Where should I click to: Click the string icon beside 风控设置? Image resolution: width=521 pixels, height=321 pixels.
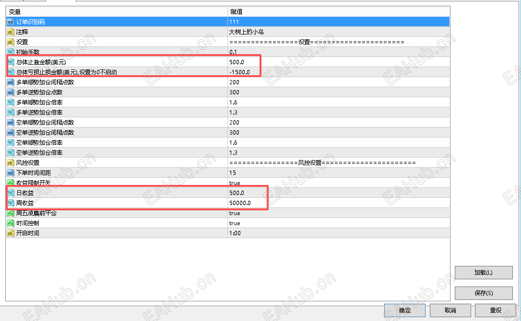pyautogui.click(x=10, y=163)
